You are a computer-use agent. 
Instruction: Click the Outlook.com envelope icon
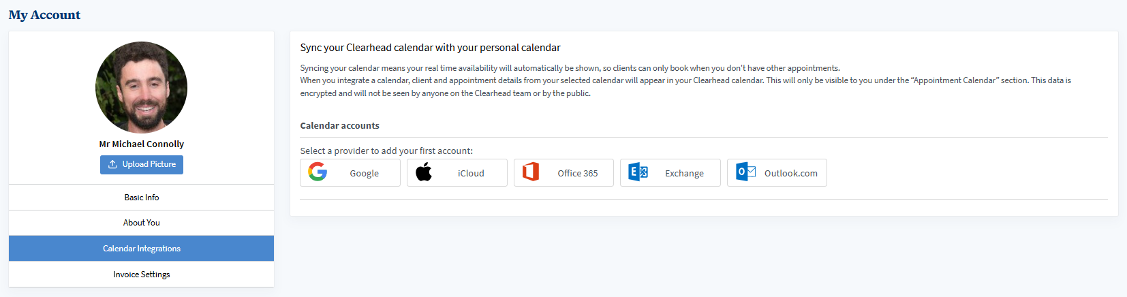pos(745,172)
